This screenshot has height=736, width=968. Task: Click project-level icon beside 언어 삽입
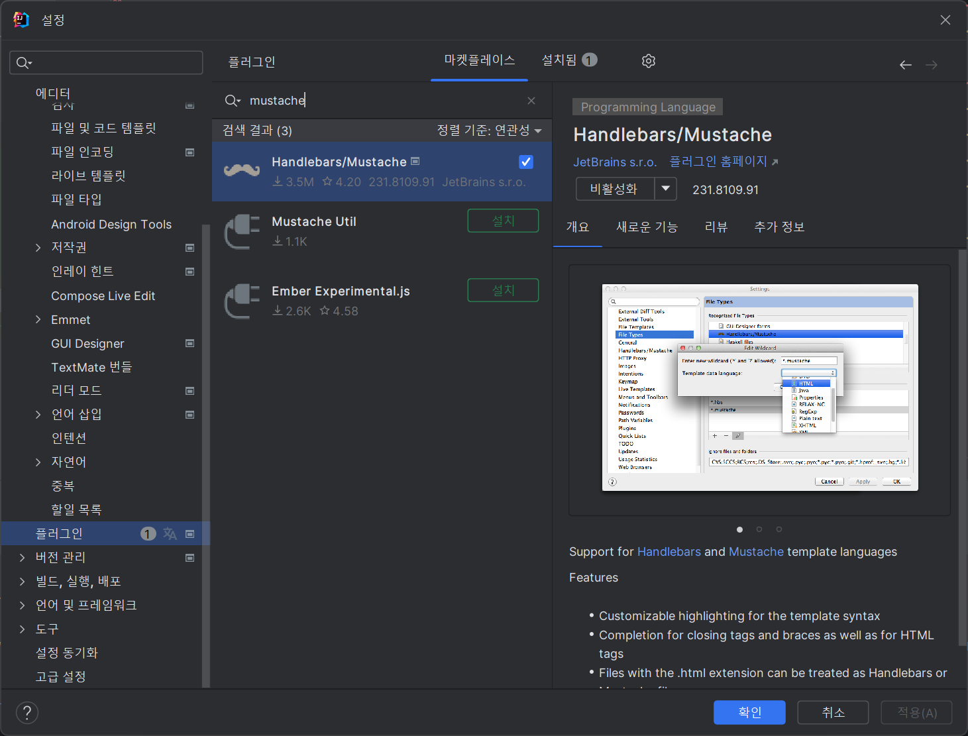pos(190,415)
